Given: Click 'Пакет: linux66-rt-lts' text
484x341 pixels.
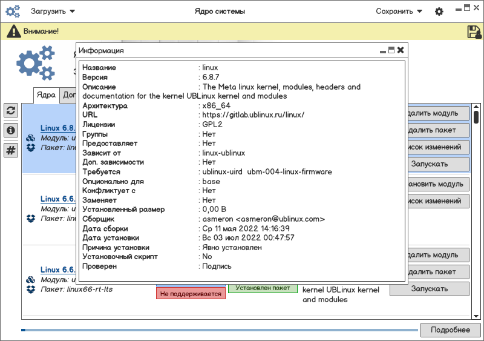Looking at the screenshot, I should 77,290.
